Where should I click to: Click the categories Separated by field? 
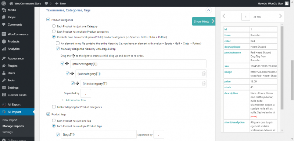pyautogui.click(x=86, y=93)
